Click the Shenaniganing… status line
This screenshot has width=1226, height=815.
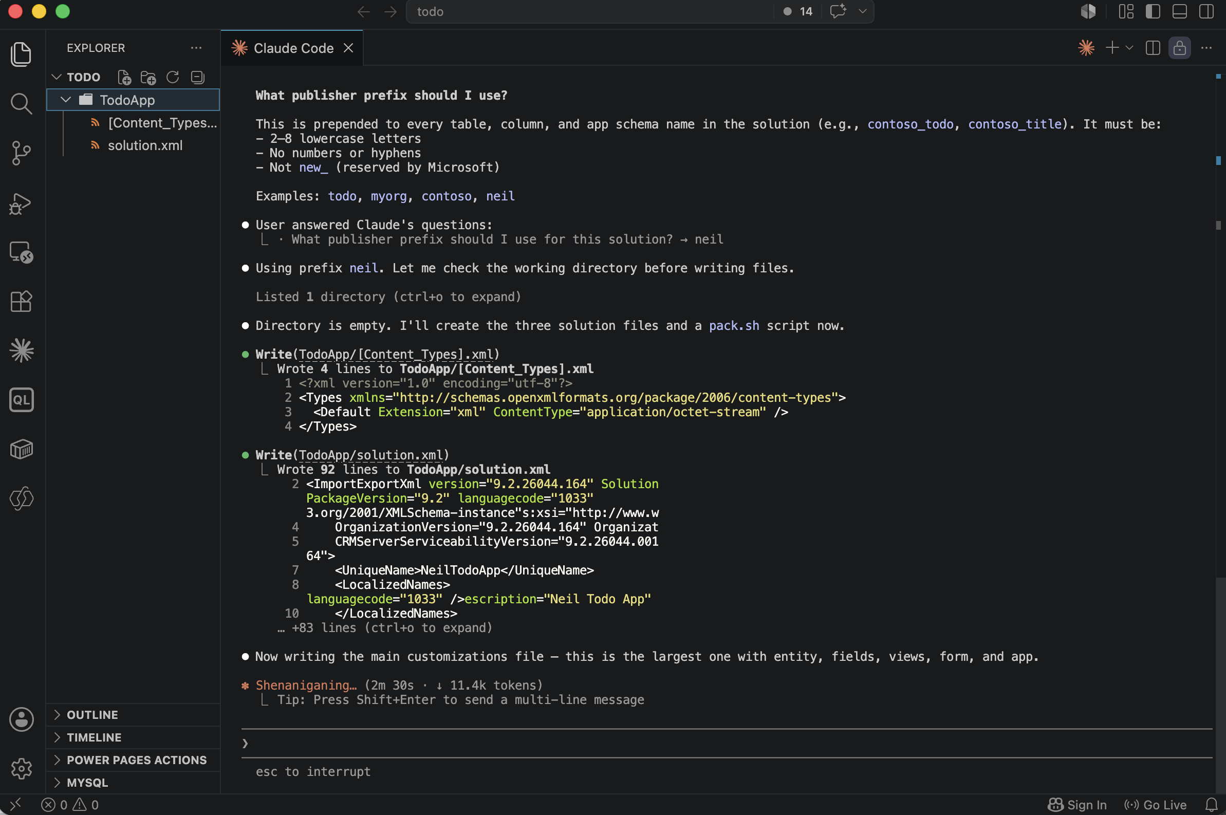point(399,686)
